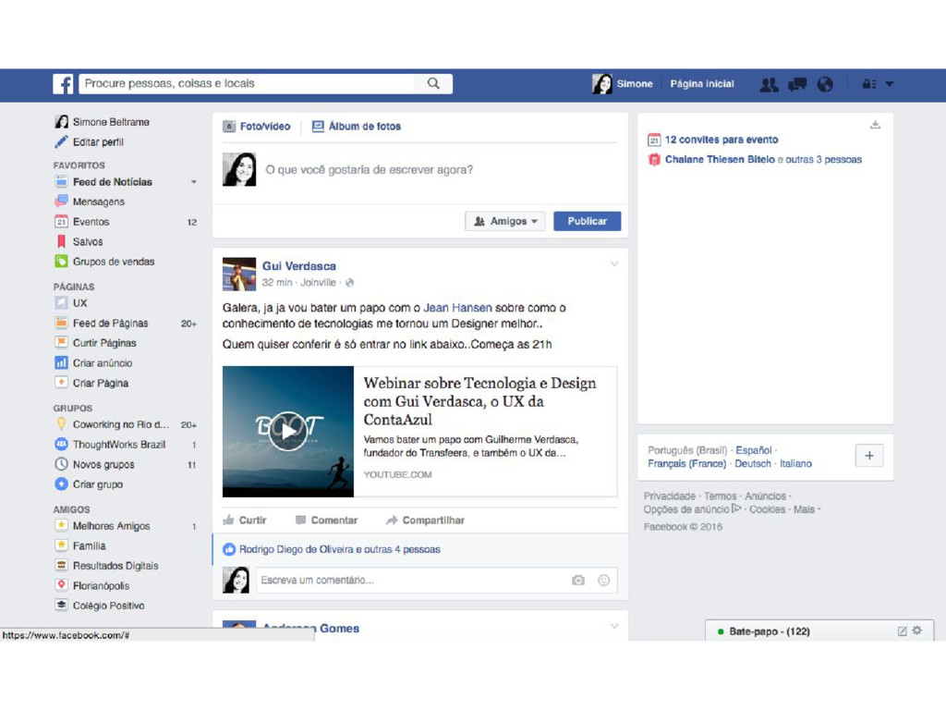946x710 pixels.
Task: Switch language to Español
Action: click(754, 450)
